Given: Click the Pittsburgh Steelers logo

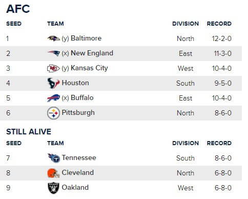Looking at the screenshot, I should [x=53, y=113].
